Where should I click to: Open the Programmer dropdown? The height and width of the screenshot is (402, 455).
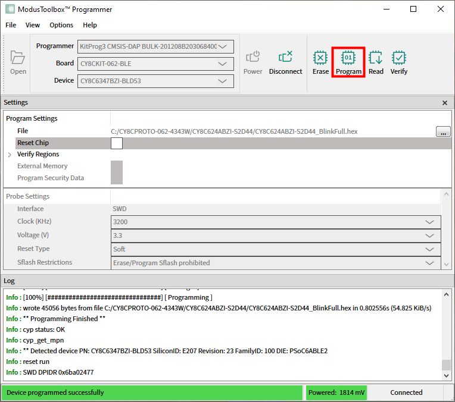(155, 46)
